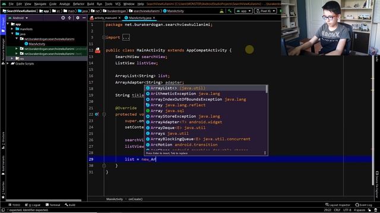Image resolution: width=380 pixels, height=213 pixels.
Task: Expand the androidTest package node
Action: 17,49
